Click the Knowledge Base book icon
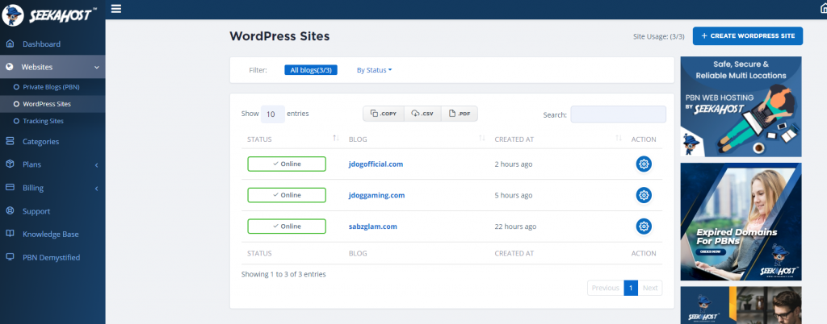Screen dimensions: 827x324 coord(10,234)
